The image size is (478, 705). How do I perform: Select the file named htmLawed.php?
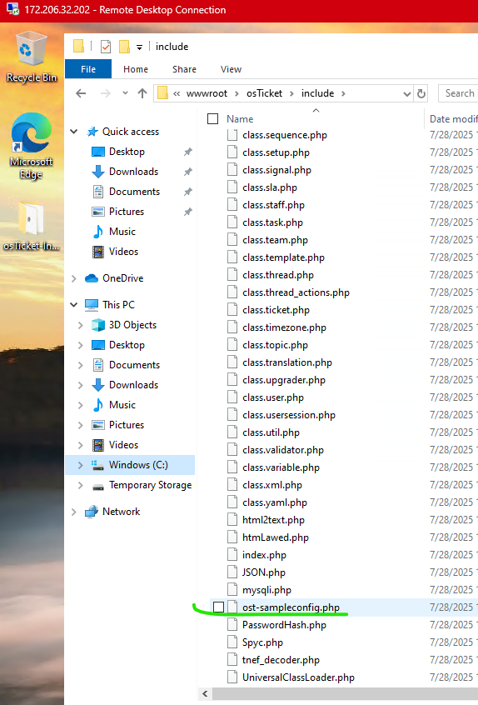(x=276, y=537)
